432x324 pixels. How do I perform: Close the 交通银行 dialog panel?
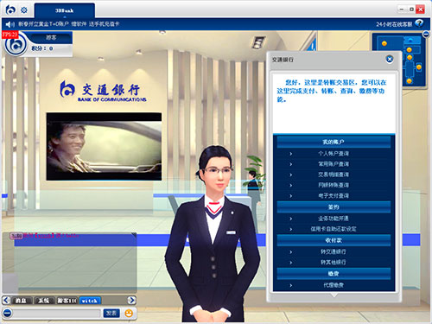(x=390, y=59)
